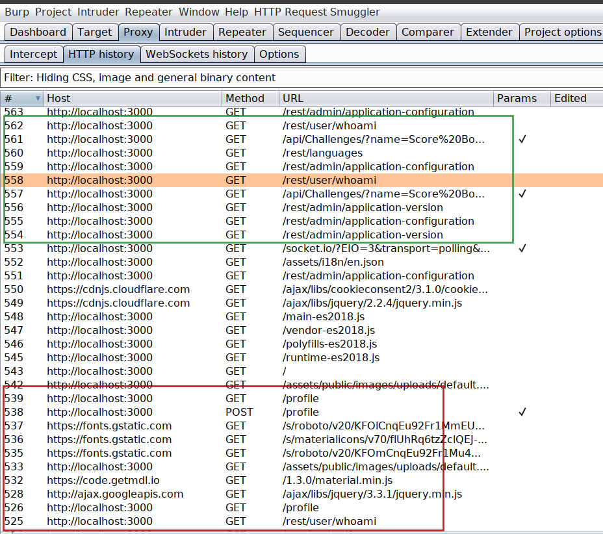The width and height of the screenshot is (603, 534).
Task: Select row 533 uploads default image
Action: [301, 466]
